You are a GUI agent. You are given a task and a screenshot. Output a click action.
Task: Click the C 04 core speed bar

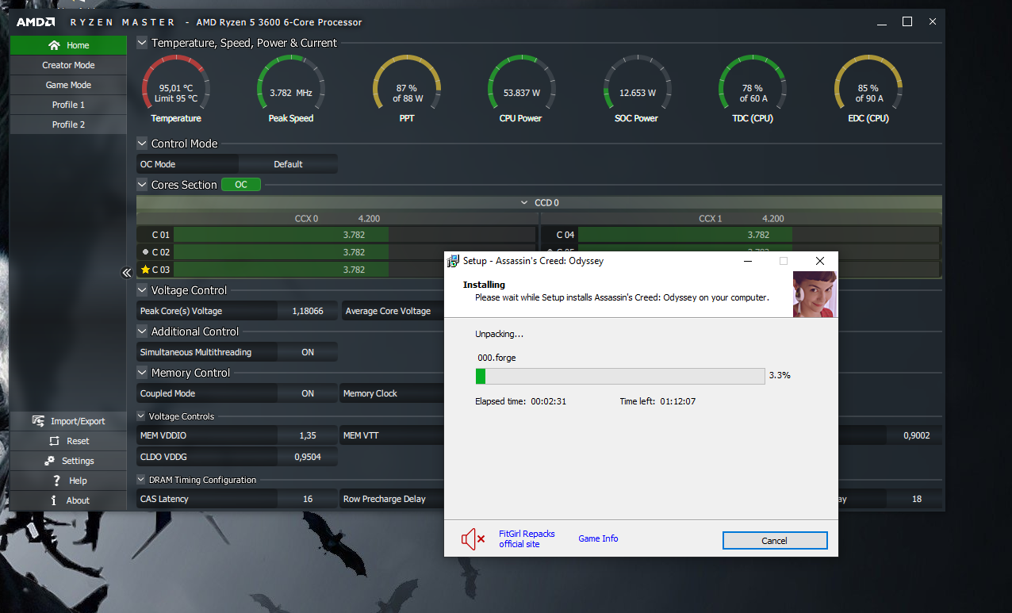point(758,235)
